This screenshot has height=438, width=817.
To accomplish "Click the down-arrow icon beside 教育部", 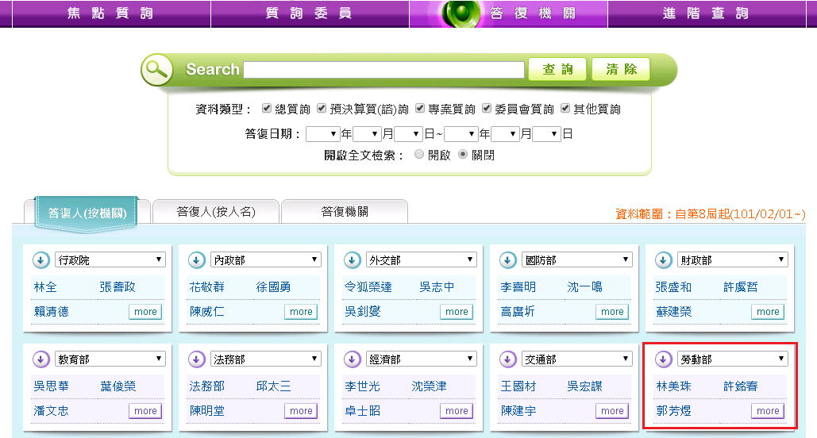I will [x=40, y=360].
